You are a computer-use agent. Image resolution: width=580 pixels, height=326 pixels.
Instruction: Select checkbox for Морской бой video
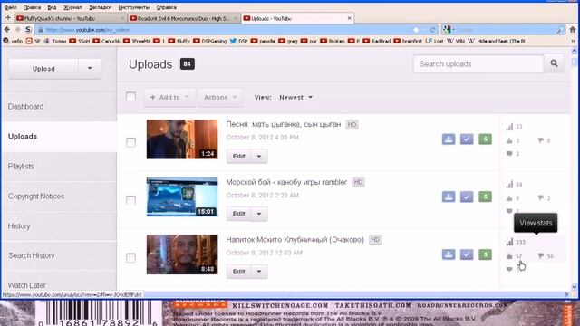130,200
